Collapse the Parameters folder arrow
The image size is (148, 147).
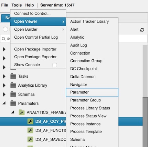[x=4, y=103]
